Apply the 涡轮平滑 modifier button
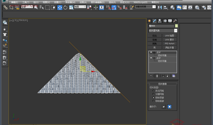This screenshot has width=213, height=125. tap(170, 48)
